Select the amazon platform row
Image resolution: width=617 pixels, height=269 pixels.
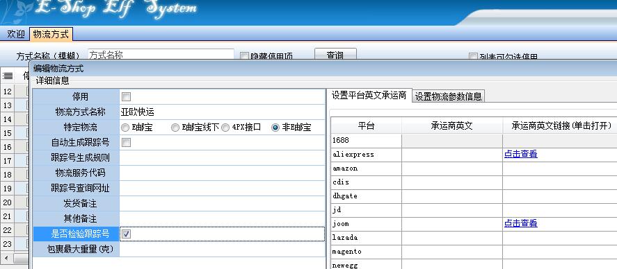(366, 168)
